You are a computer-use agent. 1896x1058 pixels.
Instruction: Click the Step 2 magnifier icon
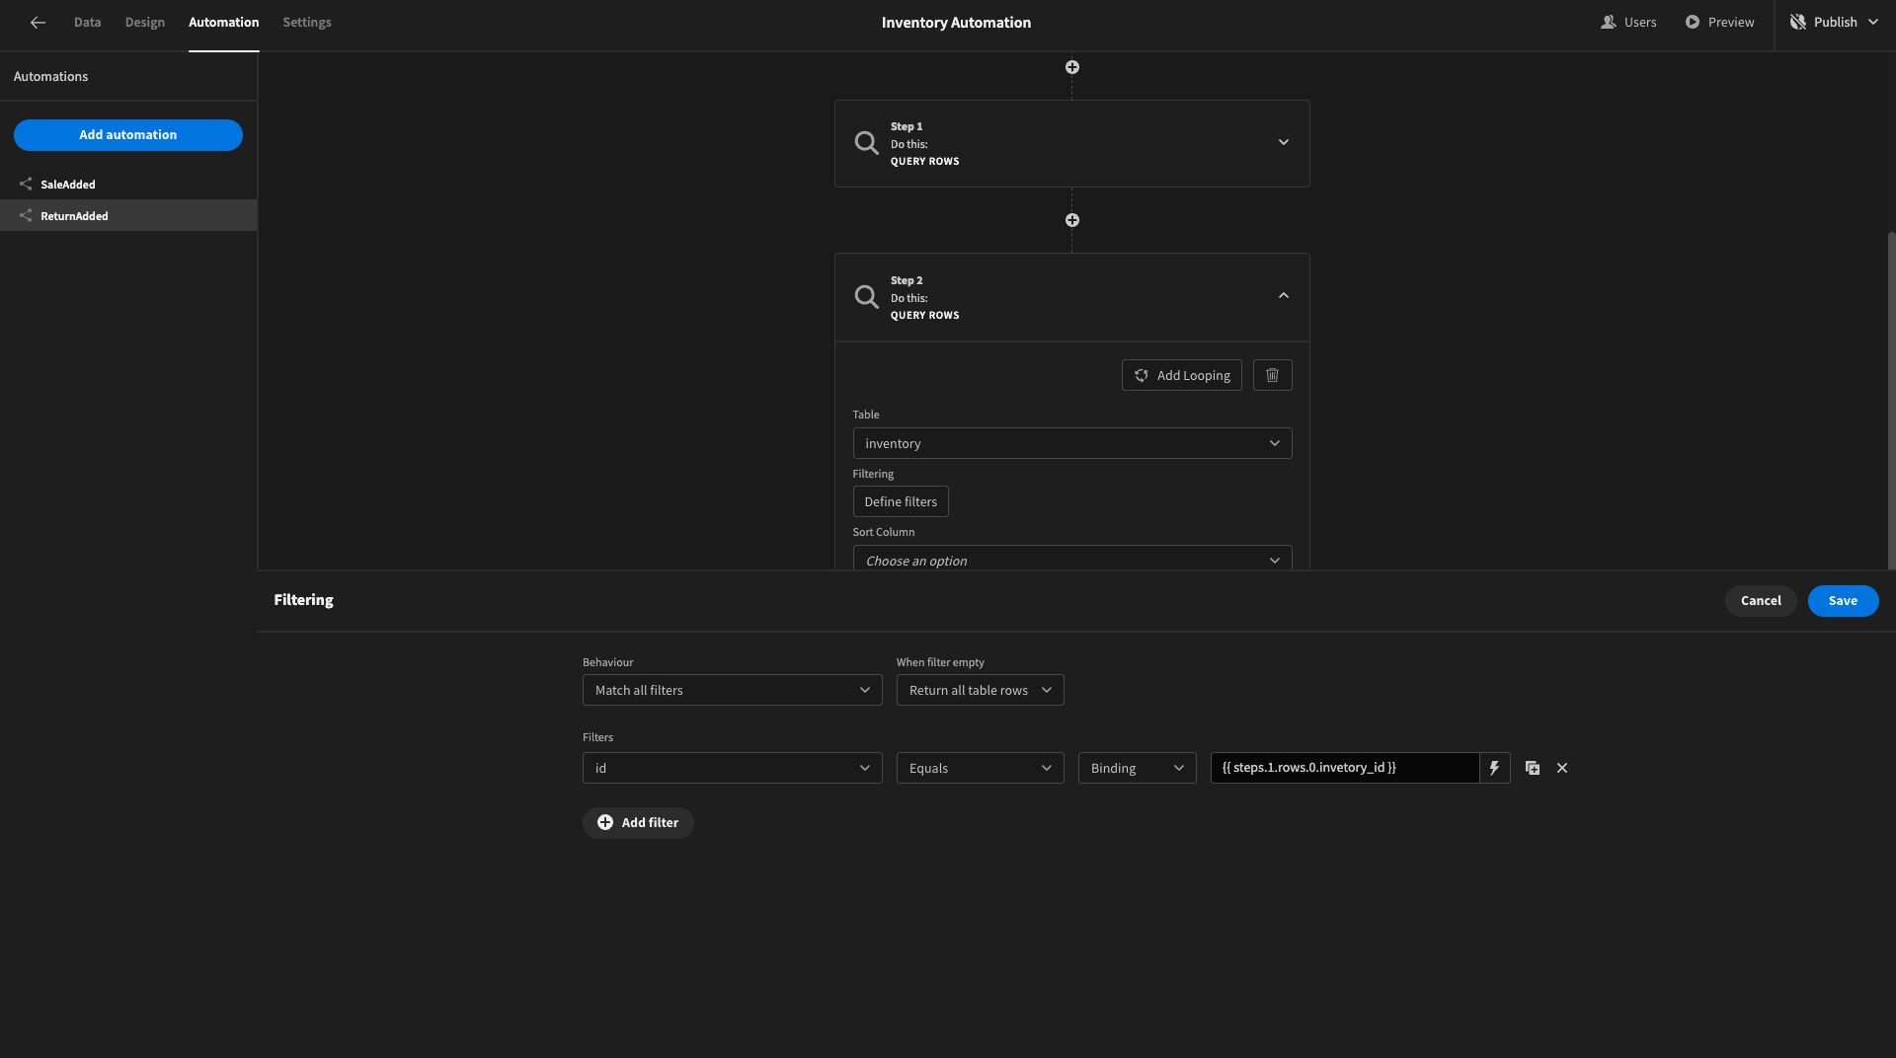[866, 297]
